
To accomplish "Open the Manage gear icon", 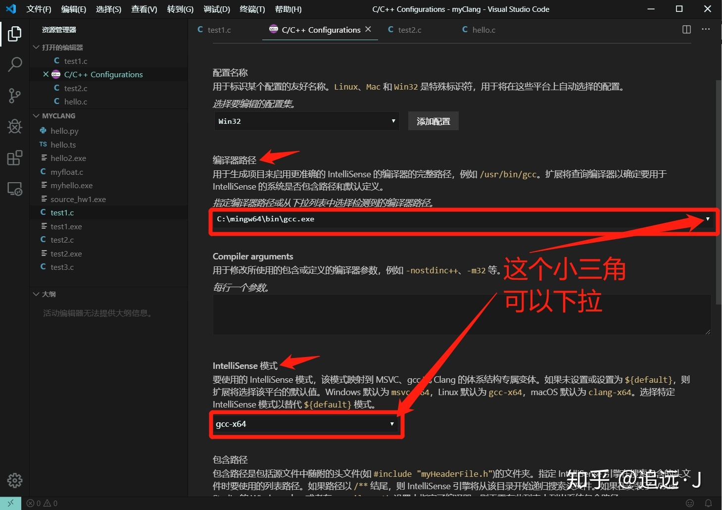I will [x=15, y=480].
